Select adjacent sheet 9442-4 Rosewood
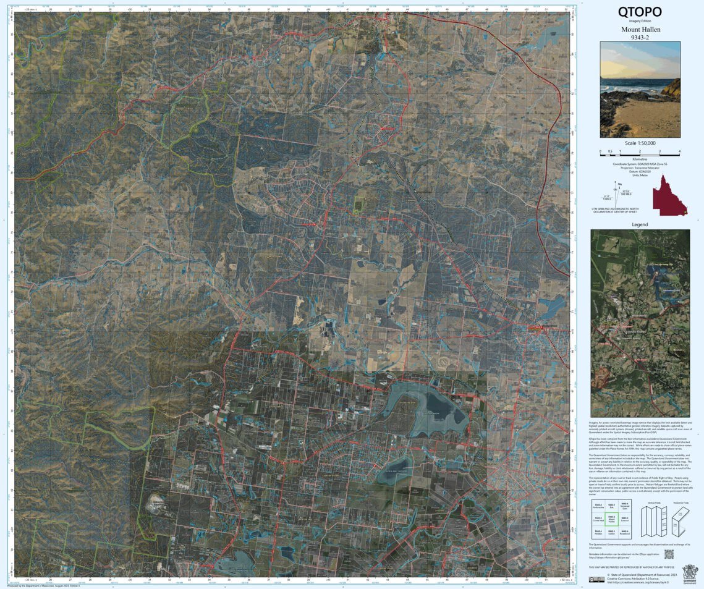Viewport: 704px width, 589px height. 625,532
